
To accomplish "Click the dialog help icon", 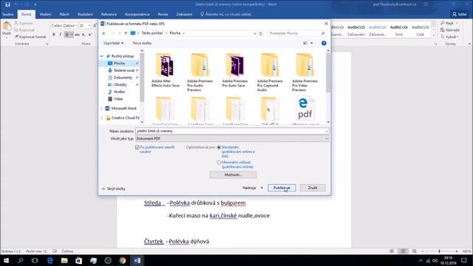I will (324, 43).
